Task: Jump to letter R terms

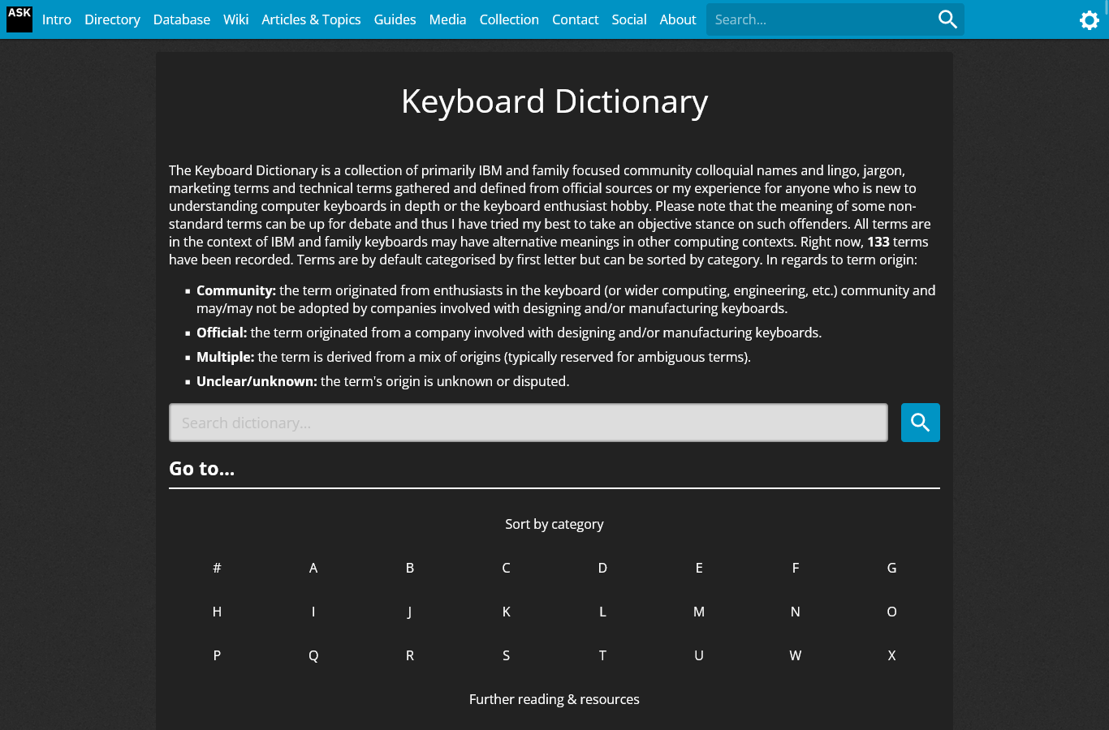Action: point(410,655)
